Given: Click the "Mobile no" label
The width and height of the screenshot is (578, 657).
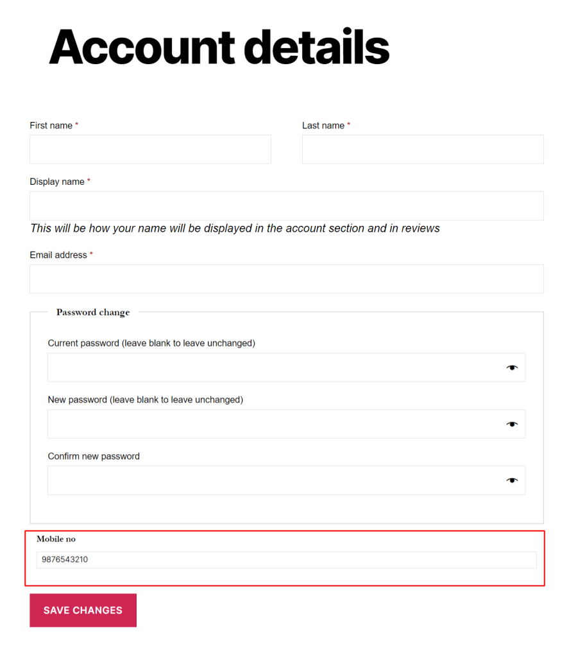Looking at the screenshot, I should pyautogui.click(x=56, y=539).
